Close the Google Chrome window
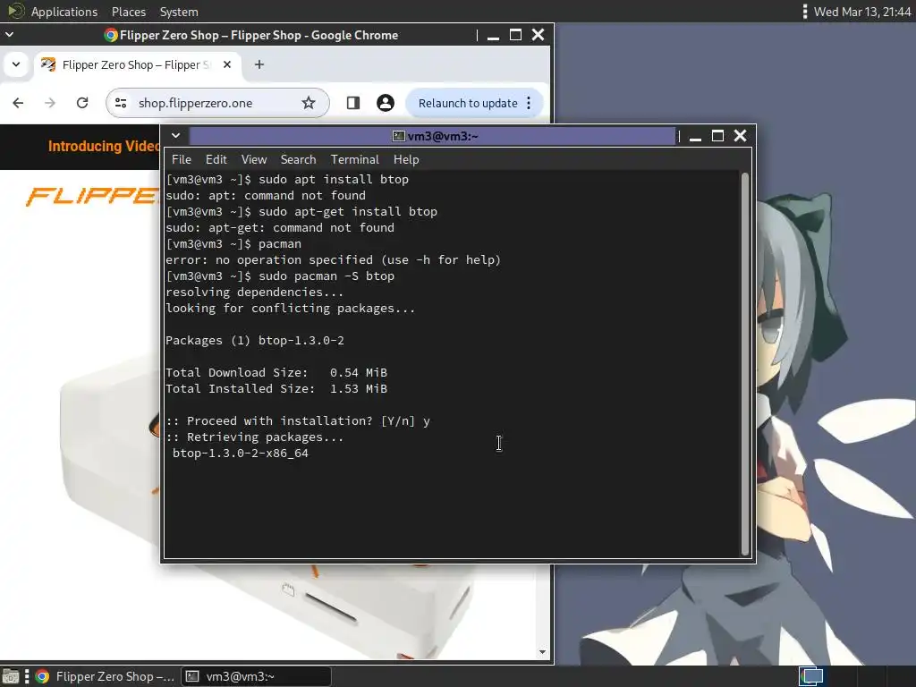 538,35
